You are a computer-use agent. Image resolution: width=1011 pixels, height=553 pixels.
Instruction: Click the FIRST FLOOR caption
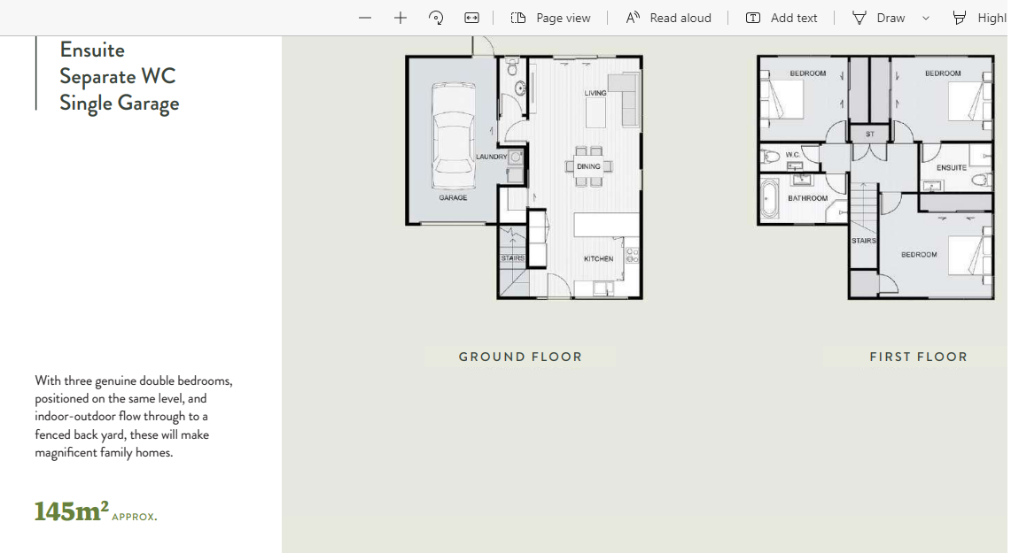coord(918,357)
